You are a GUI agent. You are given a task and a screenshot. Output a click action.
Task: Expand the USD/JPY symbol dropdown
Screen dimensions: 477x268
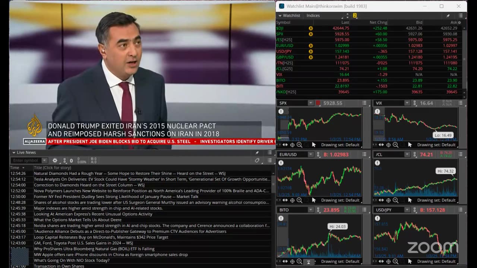click(x=407, y=210)
